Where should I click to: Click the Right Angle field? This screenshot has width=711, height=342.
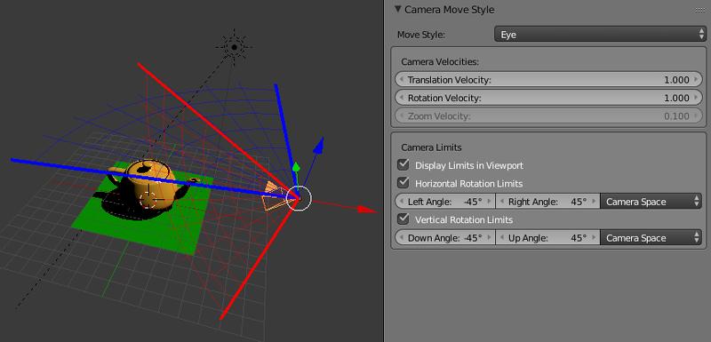547,202
